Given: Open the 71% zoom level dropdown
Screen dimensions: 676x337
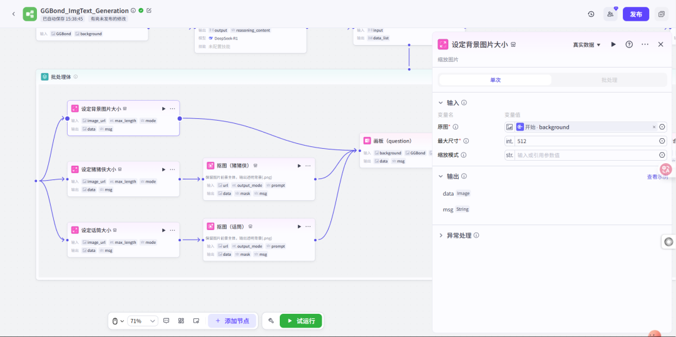Looking at the screenshot, I should click(x=143, y=321).
